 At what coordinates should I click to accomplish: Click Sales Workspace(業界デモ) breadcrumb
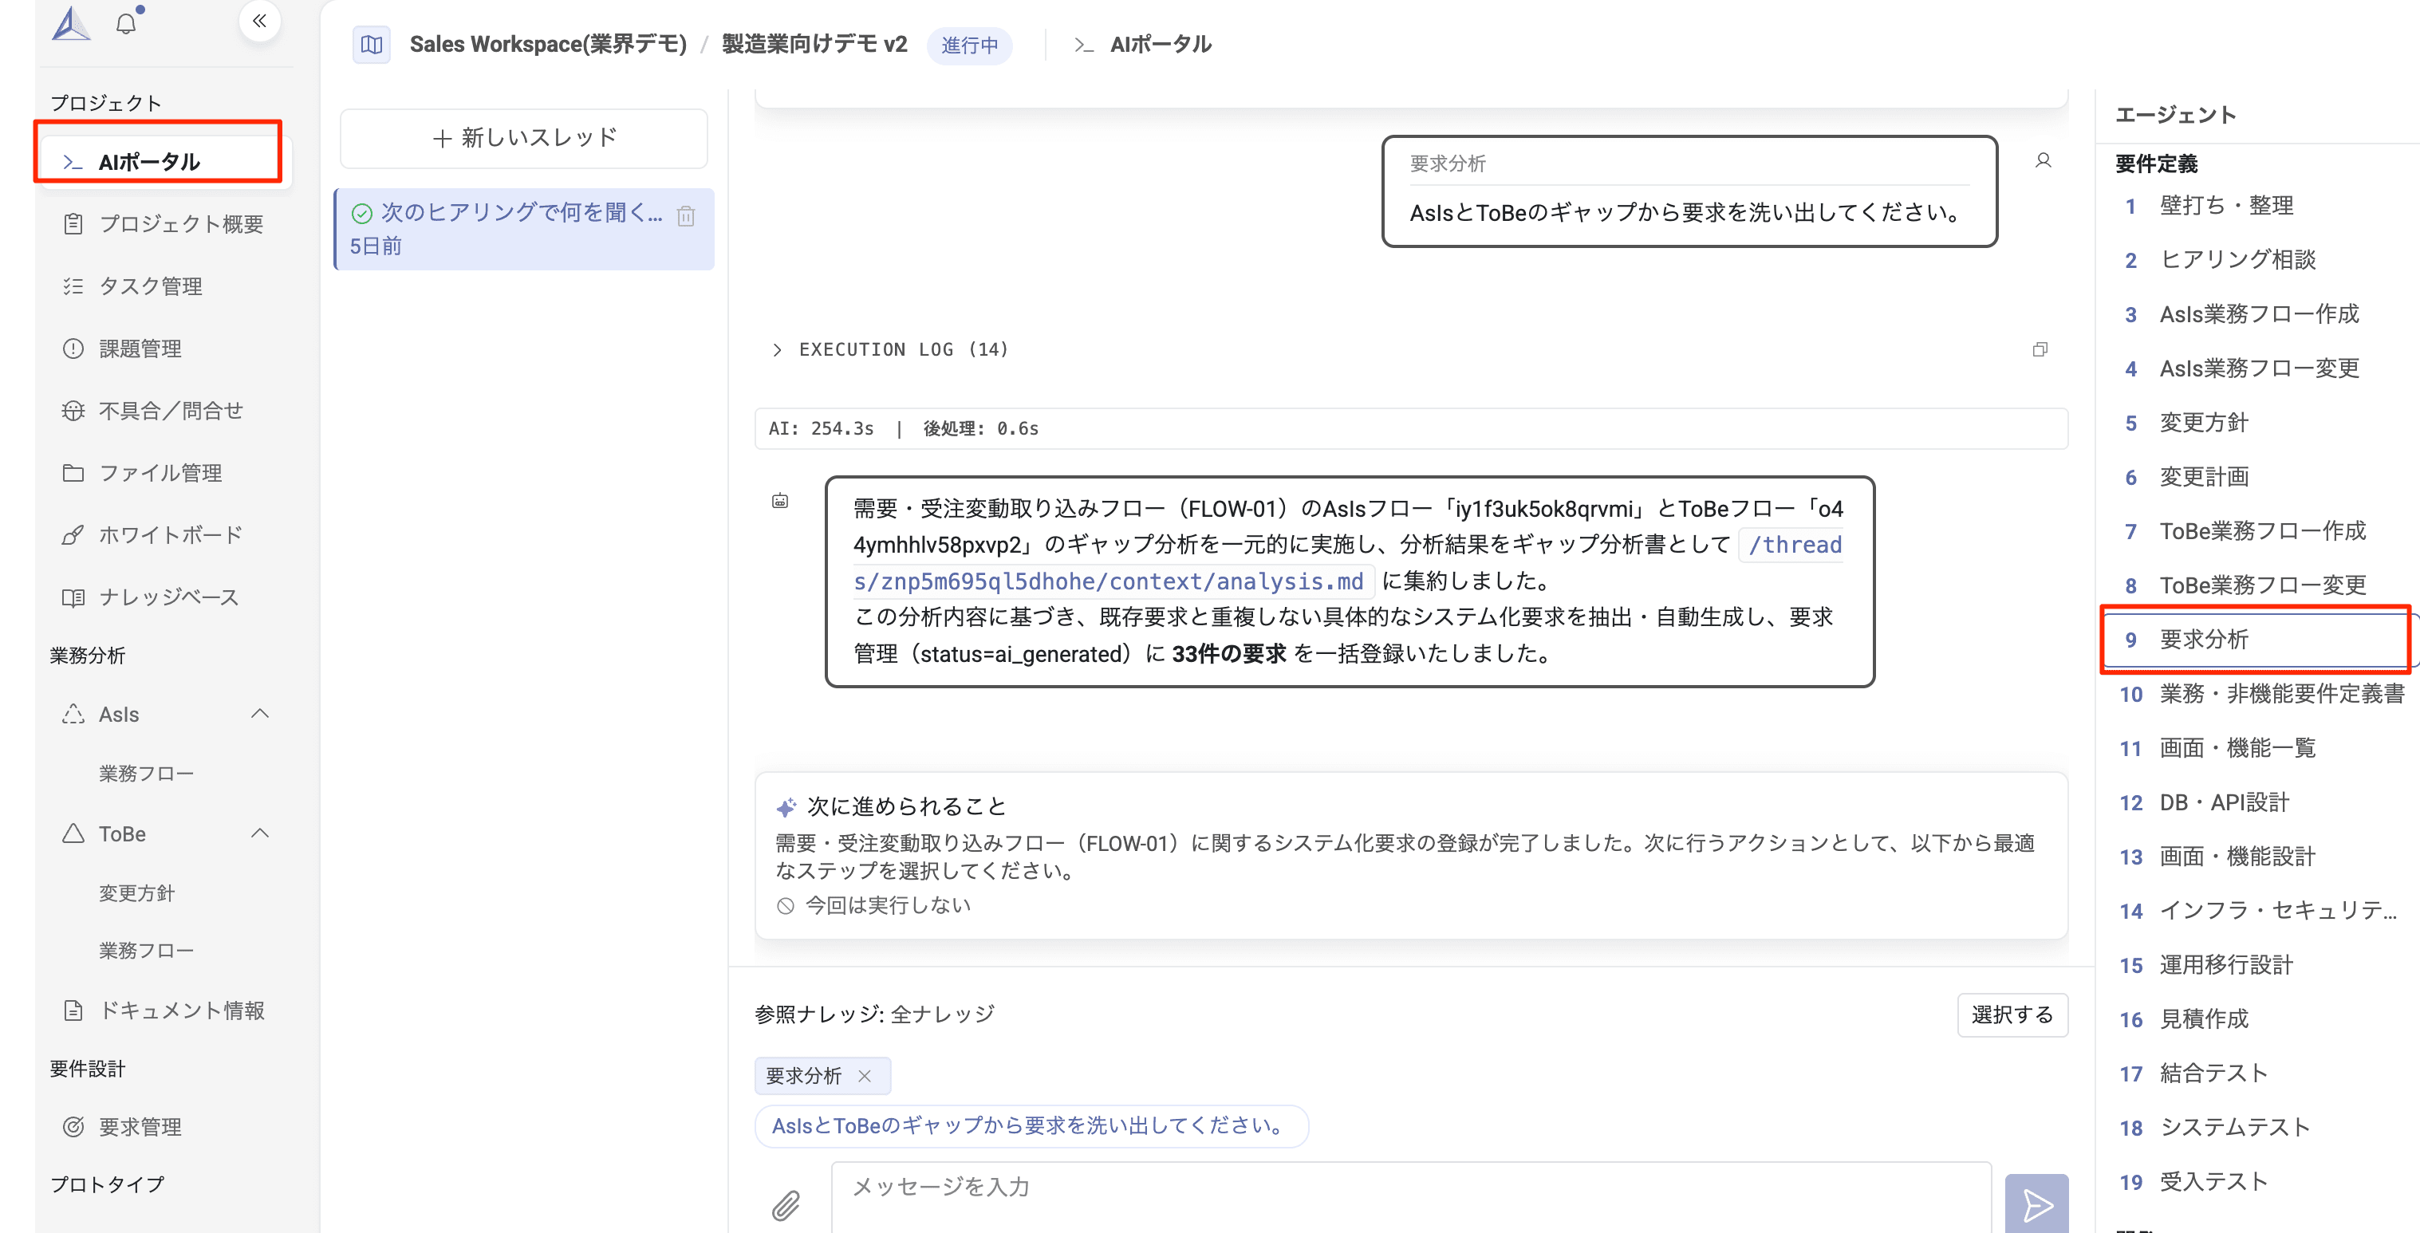point(548,44)
